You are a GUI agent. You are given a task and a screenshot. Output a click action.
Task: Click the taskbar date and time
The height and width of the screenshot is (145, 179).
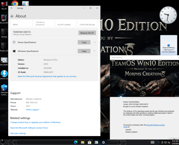click(175, 142)
